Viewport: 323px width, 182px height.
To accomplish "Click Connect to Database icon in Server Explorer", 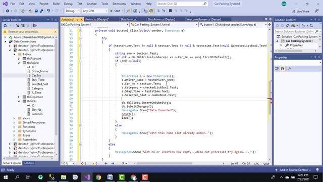I will point(18,26).
